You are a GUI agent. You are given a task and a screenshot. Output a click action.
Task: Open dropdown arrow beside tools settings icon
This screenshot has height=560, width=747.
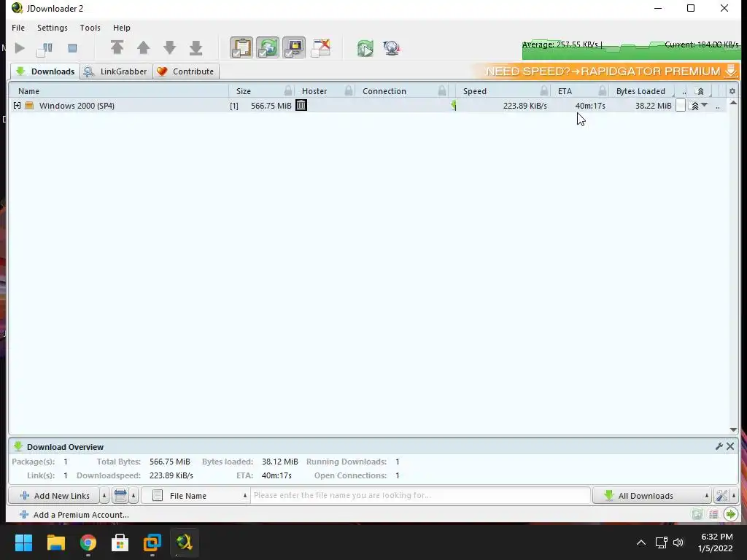(734, 496)
